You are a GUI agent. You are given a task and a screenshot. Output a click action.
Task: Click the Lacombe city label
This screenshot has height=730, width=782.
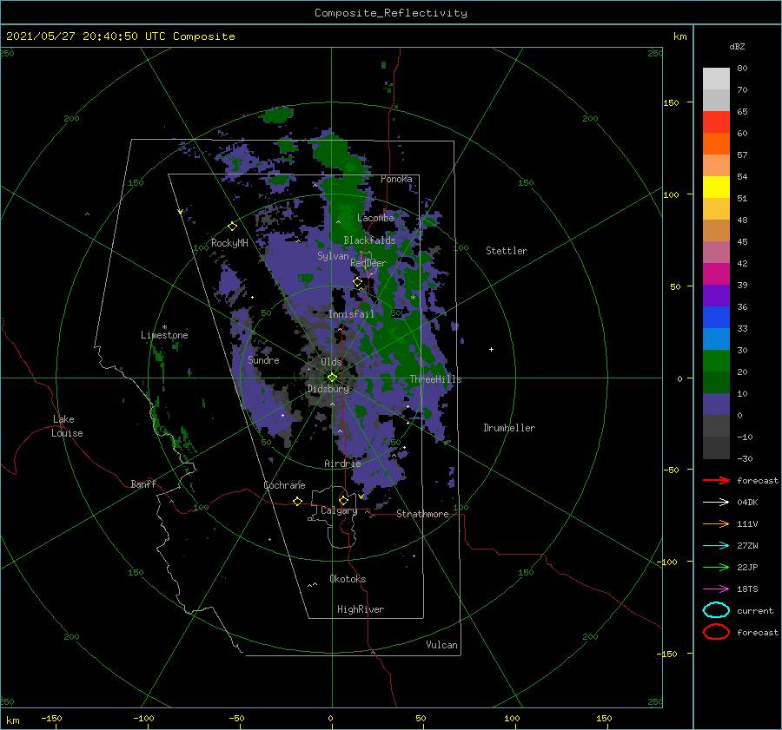(375, 218)
